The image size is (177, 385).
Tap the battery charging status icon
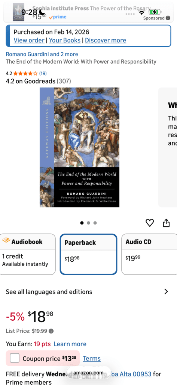pyautogui.click(x=155, y=12)
